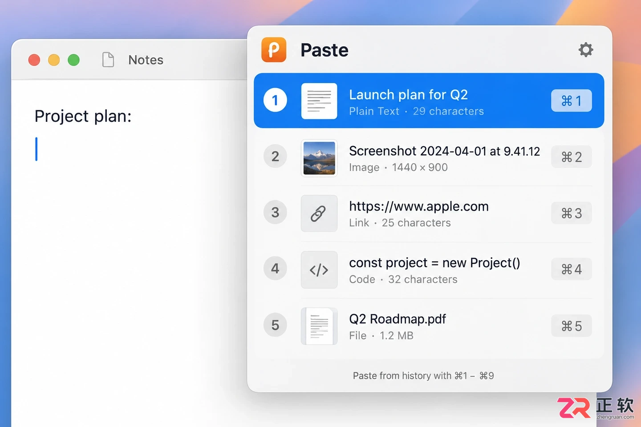
Task: Select number 4 circle in history list
Action: coord(275,269)
